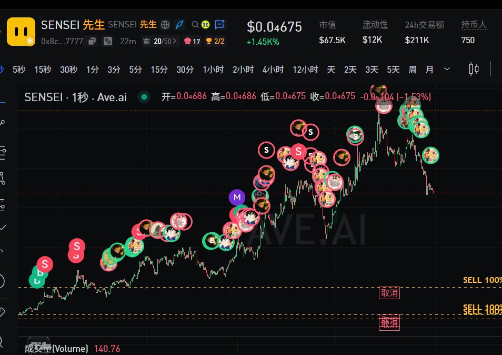
Task: Click the trophy 2/2 badge
Action: 215,41
